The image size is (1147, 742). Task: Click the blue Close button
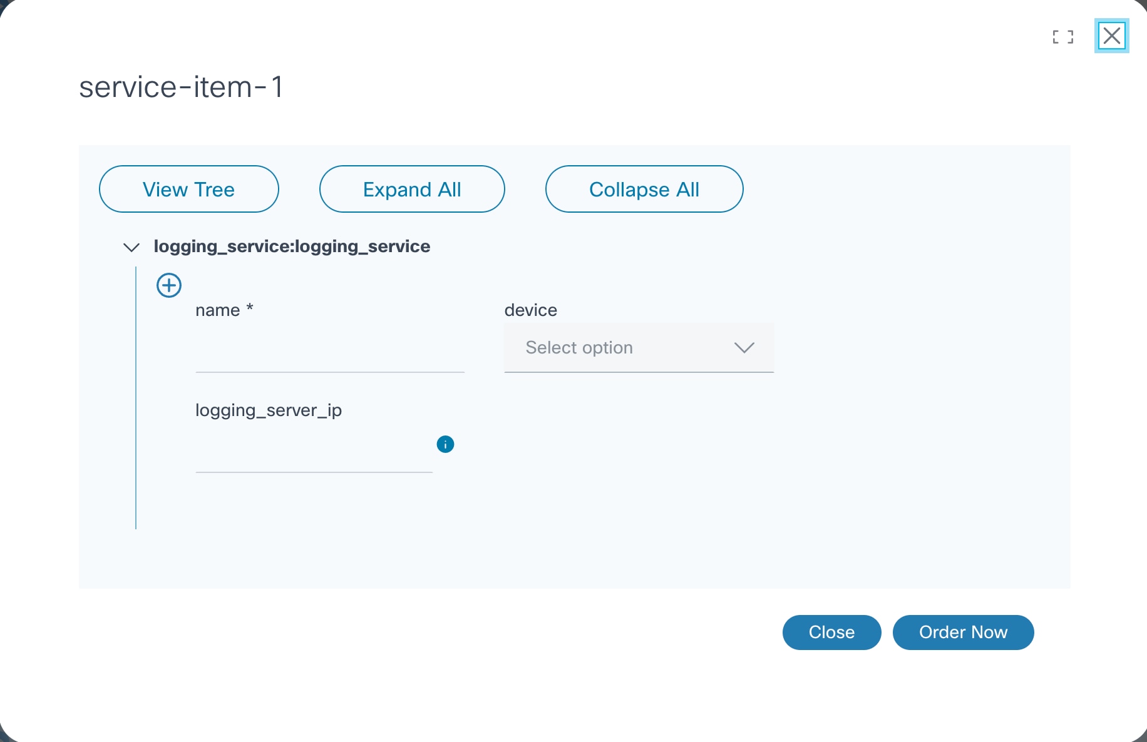pyautogui.click(x=831, y=632)
